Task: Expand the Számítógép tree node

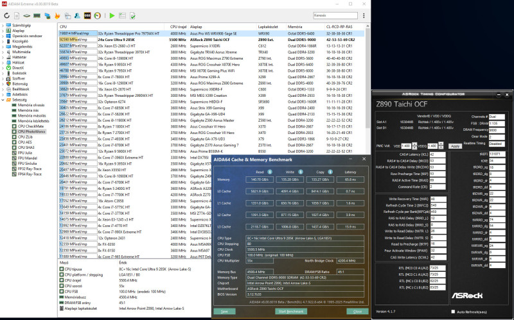Action: 3,25
